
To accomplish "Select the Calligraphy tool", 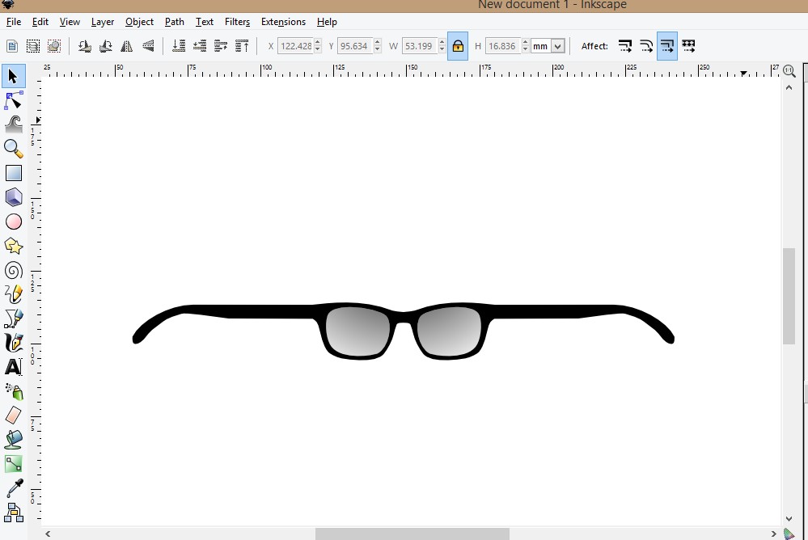I will 13,343.
